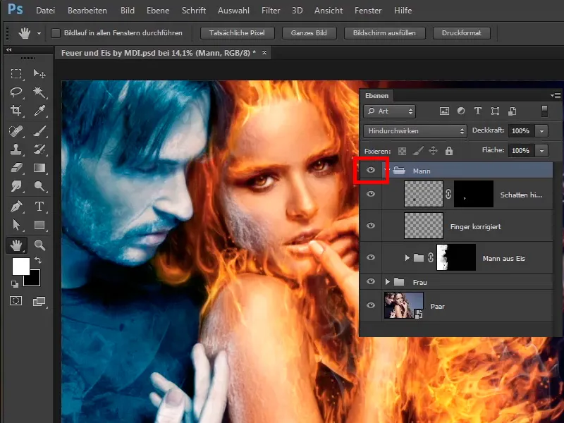Swap foreground and background colors
The image size is (564, 423).
pyautogui.click(x=38, y=259)
